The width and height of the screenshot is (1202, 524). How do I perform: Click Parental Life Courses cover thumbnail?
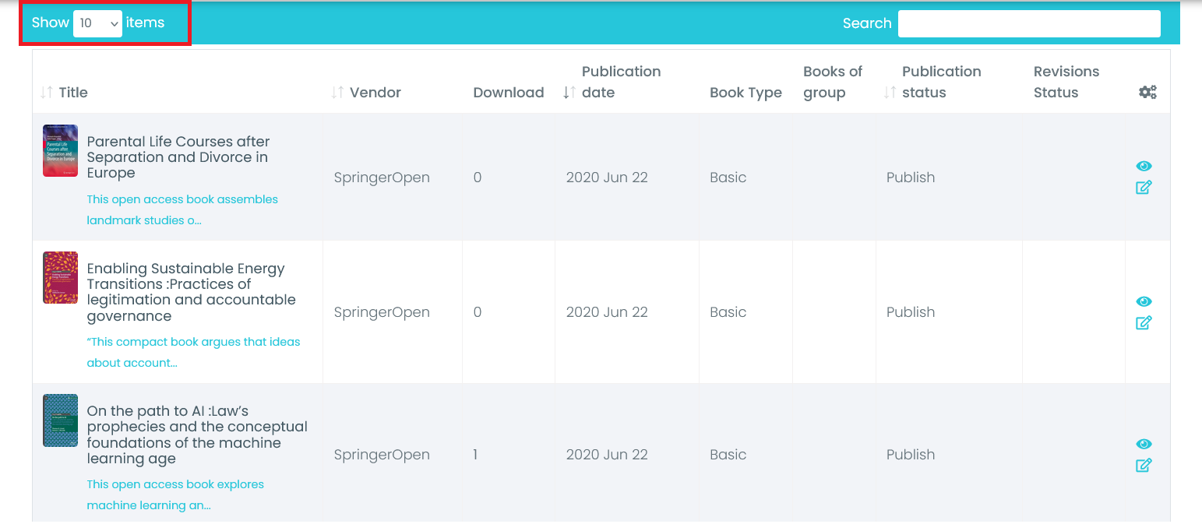(60, 151)
